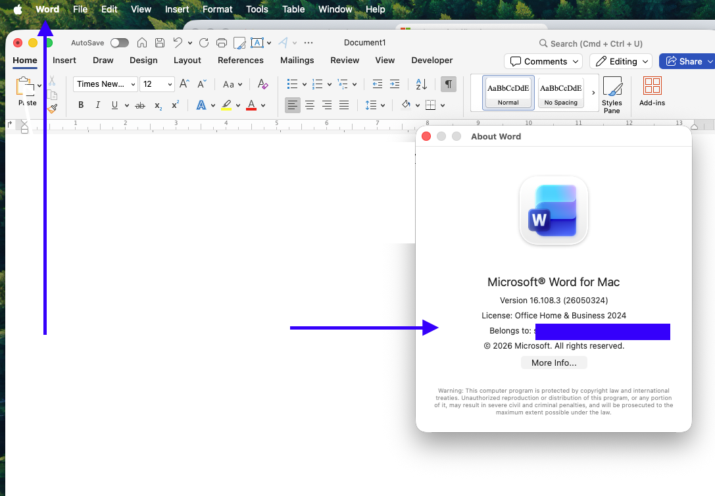
Task: Apply subscript formatting
Action: 158,105
